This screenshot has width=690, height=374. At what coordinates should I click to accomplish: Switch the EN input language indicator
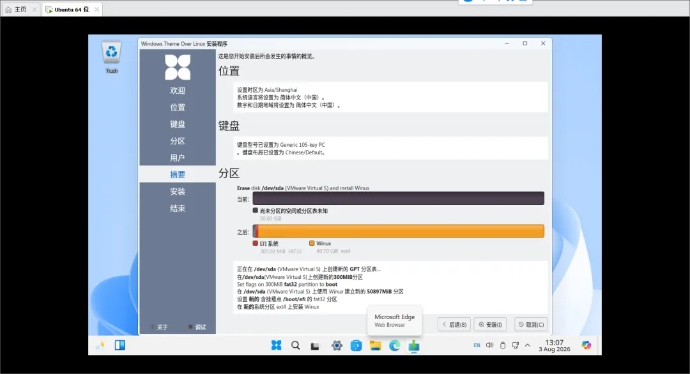tap(477, 345)
